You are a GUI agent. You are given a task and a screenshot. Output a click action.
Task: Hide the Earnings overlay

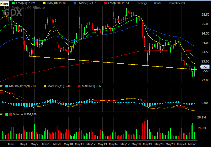point(142,3)
